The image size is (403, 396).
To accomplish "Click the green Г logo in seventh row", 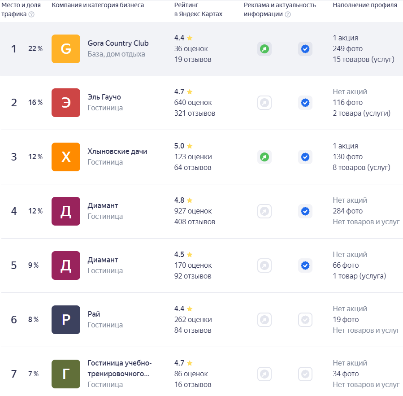I will pyautogui.click(x=66, y=374).
